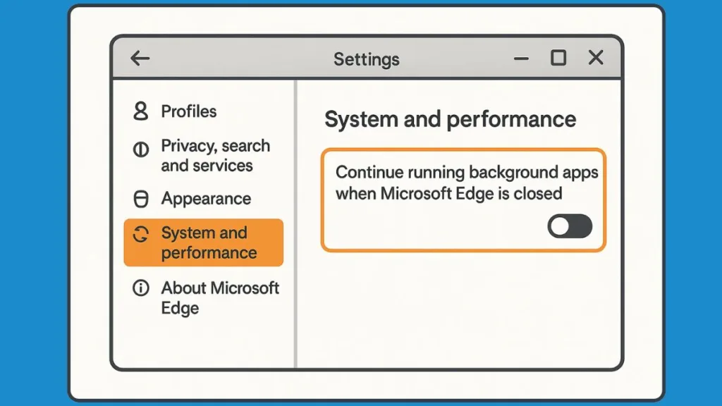
Task: Click the shield icon beside Privacy, search
Action: pos(141,150)
